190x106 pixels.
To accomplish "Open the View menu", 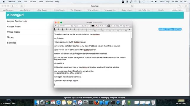I will click(x=41, y=1).
